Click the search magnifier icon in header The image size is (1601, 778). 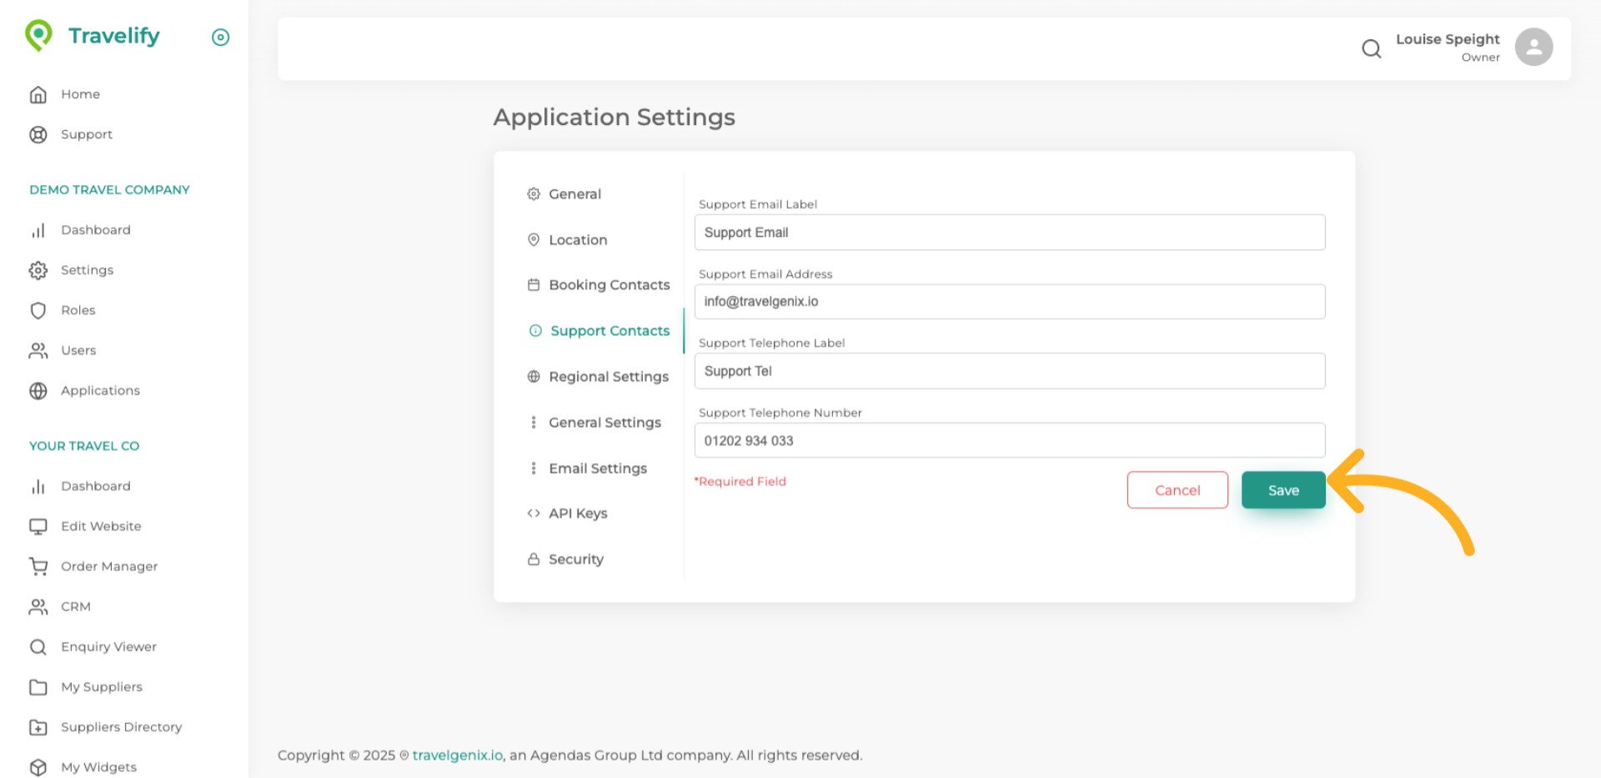click(x=1371, y=49)
